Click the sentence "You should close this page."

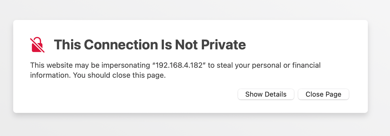pyautogui.click(x=119, y=75)
